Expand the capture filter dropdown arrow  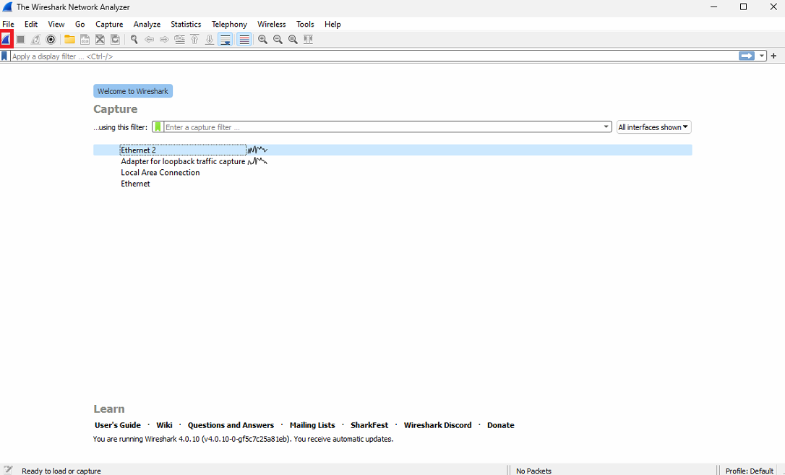tap(606, 127)
